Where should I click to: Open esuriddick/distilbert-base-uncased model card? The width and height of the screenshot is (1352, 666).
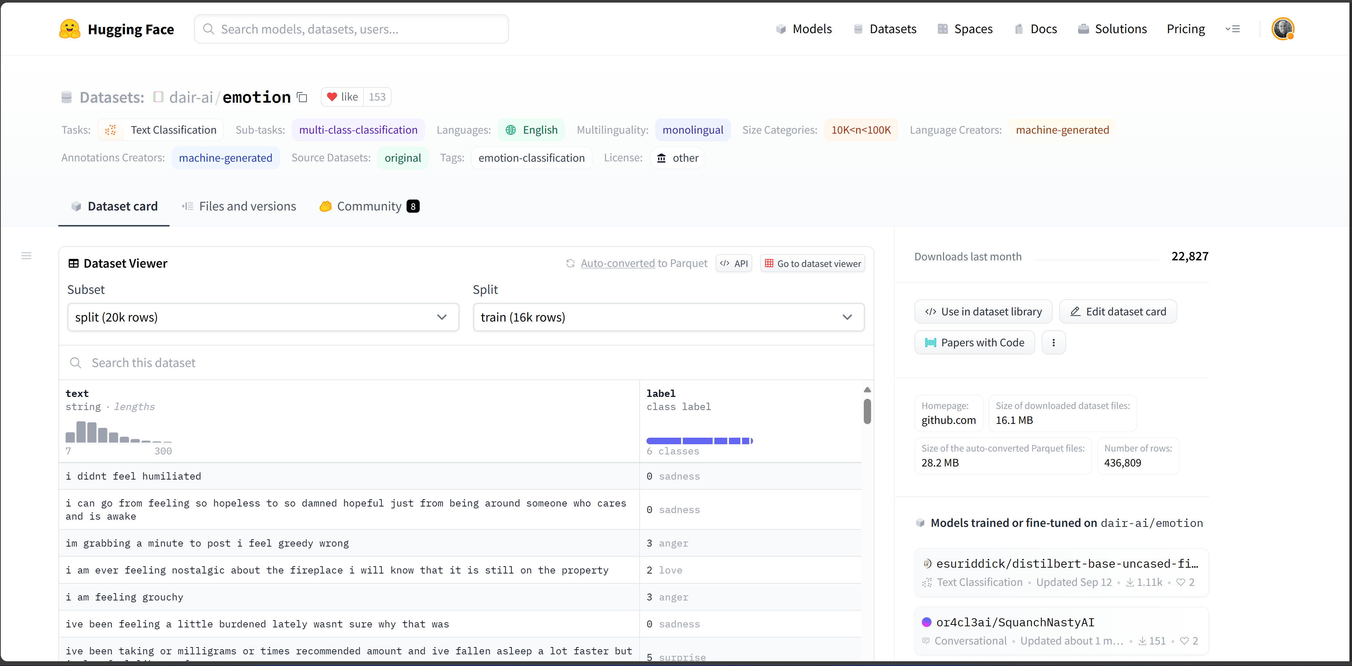click(x=1061, y=572)
